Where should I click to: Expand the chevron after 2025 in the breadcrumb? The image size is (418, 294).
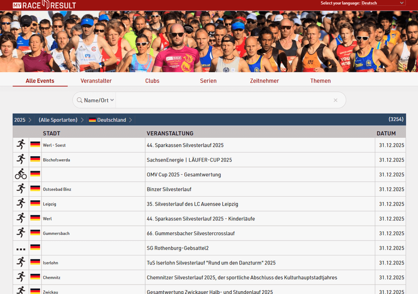coord(30,120)
